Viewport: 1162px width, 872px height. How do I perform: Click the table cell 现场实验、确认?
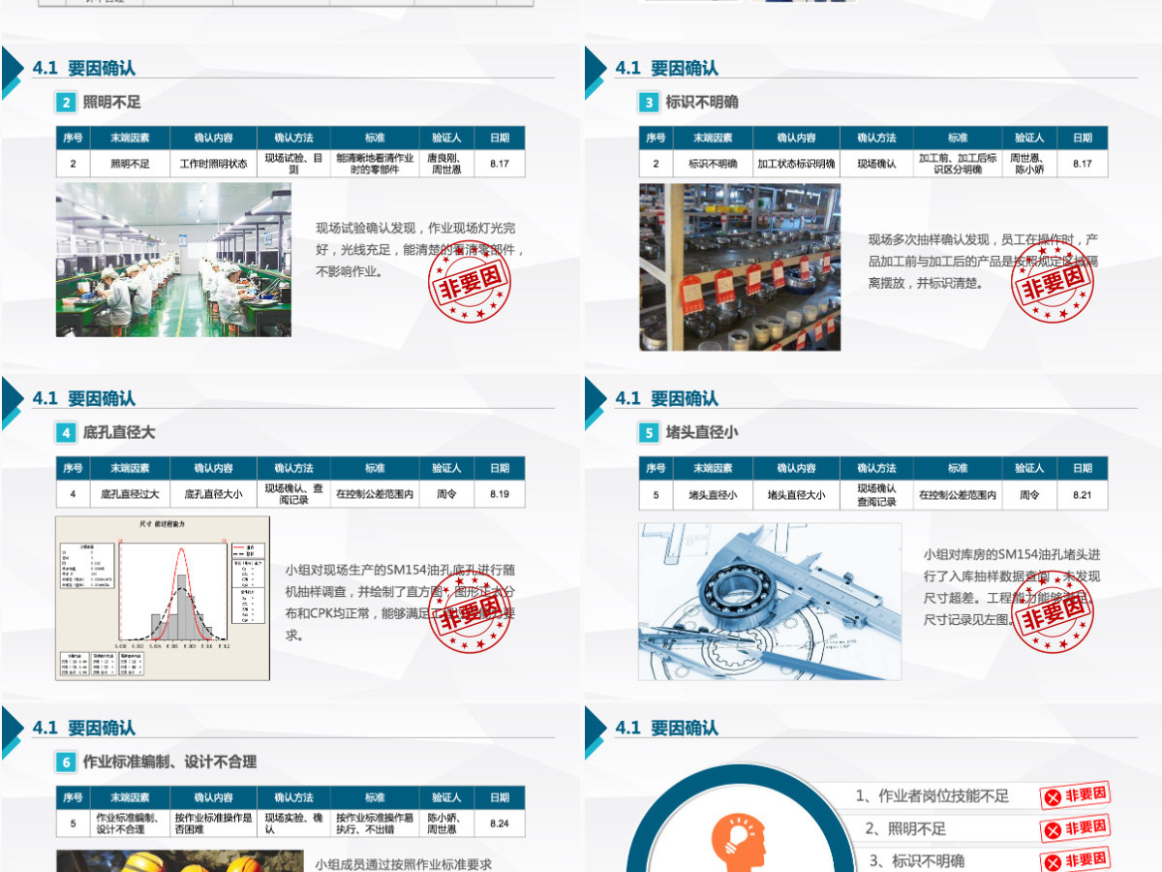(293, 824)
